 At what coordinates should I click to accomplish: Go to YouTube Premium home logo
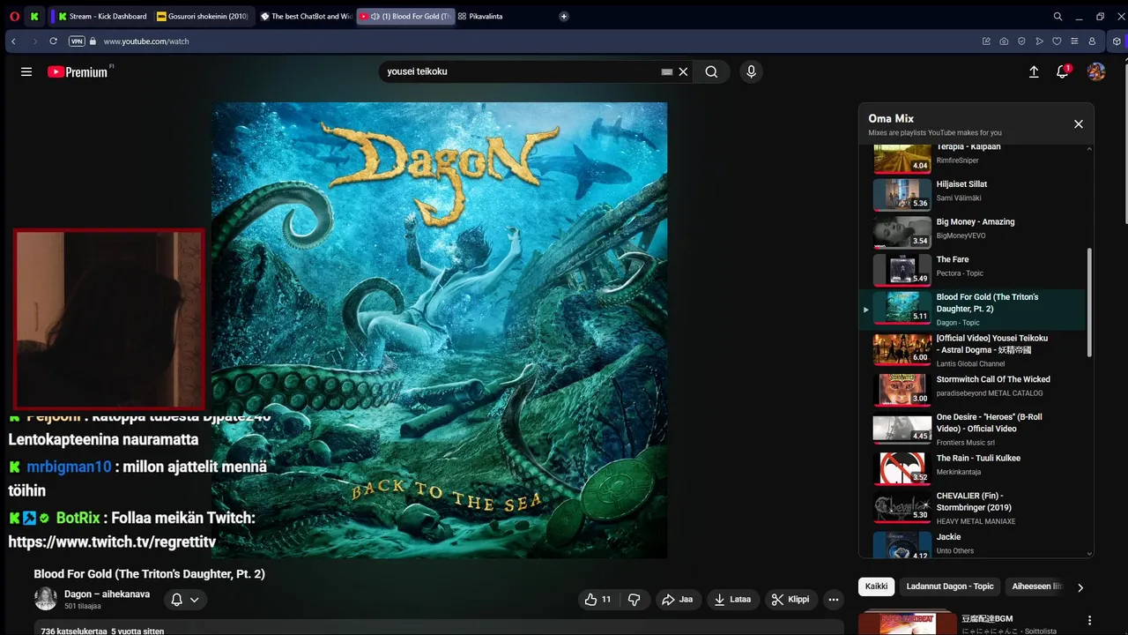click(78, 72)
